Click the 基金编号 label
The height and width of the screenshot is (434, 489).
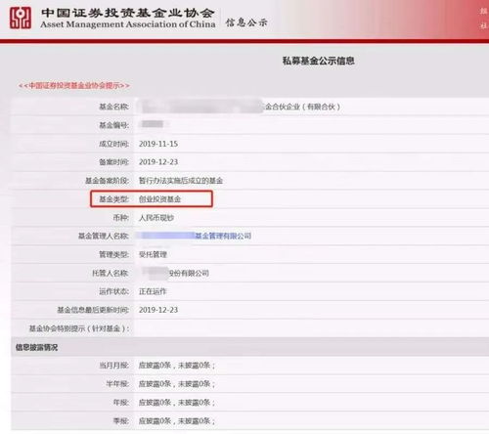pyautogui.click(x=114, y=125)
